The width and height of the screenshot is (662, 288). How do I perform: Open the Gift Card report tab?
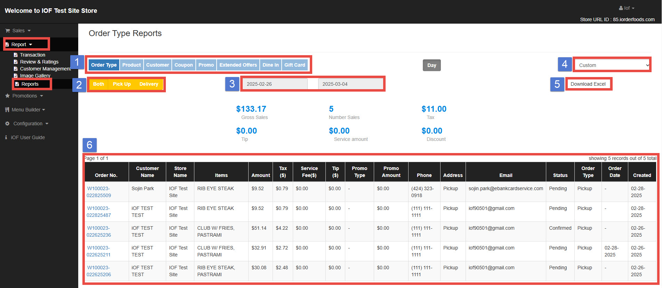tap(294, 65)
